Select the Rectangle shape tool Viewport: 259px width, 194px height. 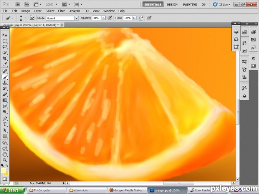coord(5,136)
